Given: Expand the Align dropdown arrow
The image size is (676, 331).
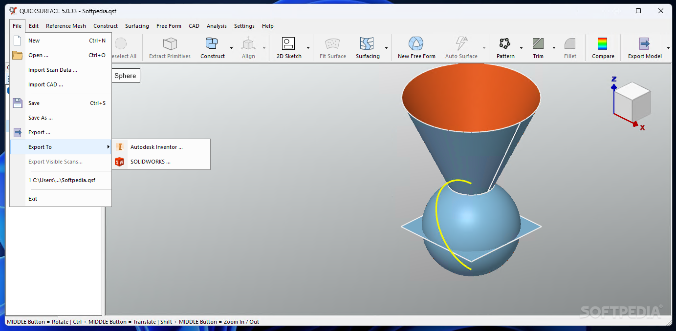Looking at the screenshot, I should (264, 48).
